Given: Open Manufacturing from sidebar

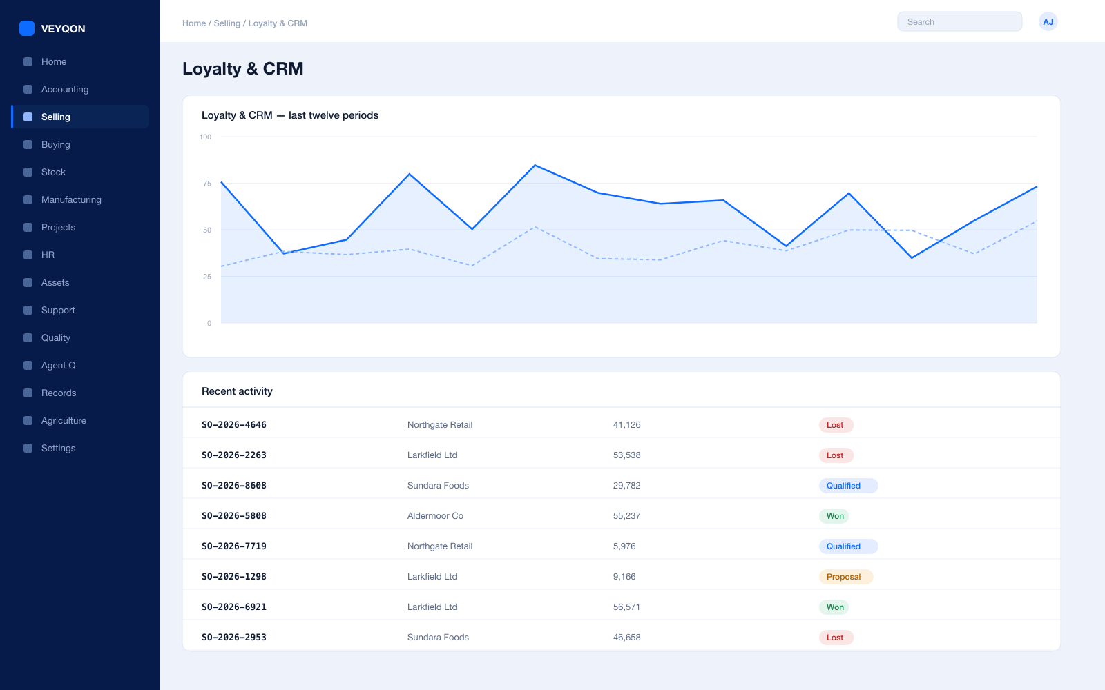Looking at the screenshot, I should point(80,199).
